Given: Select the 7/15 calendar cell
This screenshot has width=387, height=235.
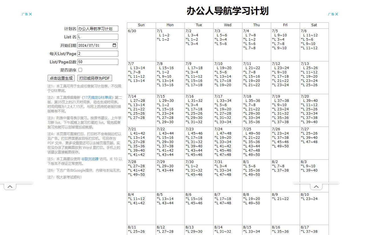Looking at the screenshot, I should [x=170, y=110].
